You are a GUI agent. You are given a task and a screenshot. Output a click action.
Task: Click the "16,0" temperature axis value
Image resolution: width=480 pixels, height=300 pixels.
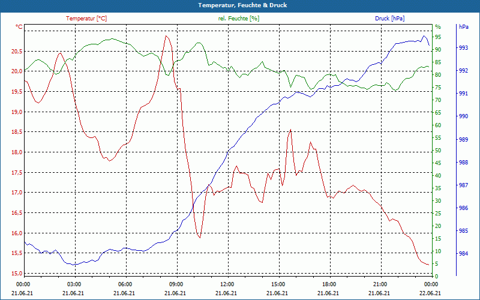click(x=17, y=233)
